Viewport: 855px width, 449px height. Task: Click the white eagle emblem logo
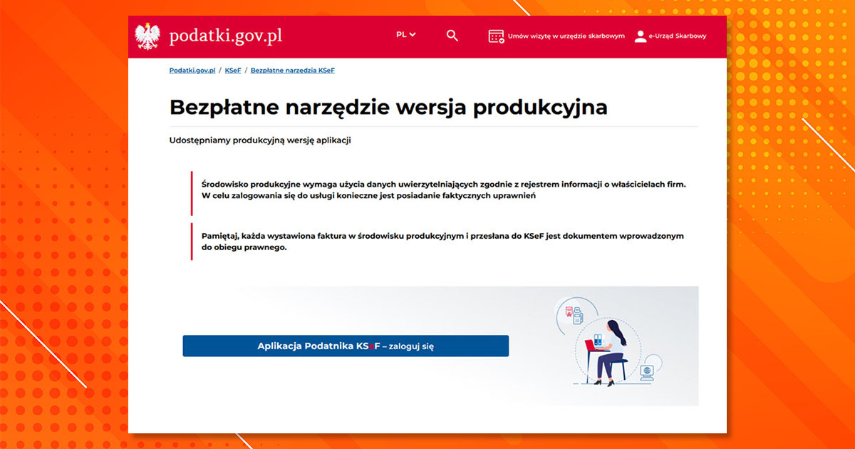148,36
